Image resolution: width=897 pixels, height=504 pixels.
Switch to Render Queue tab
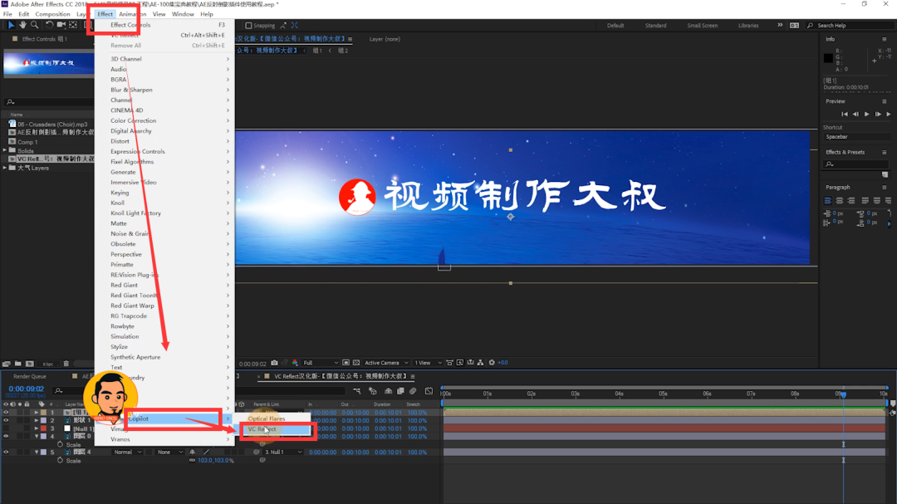(30, 376)
